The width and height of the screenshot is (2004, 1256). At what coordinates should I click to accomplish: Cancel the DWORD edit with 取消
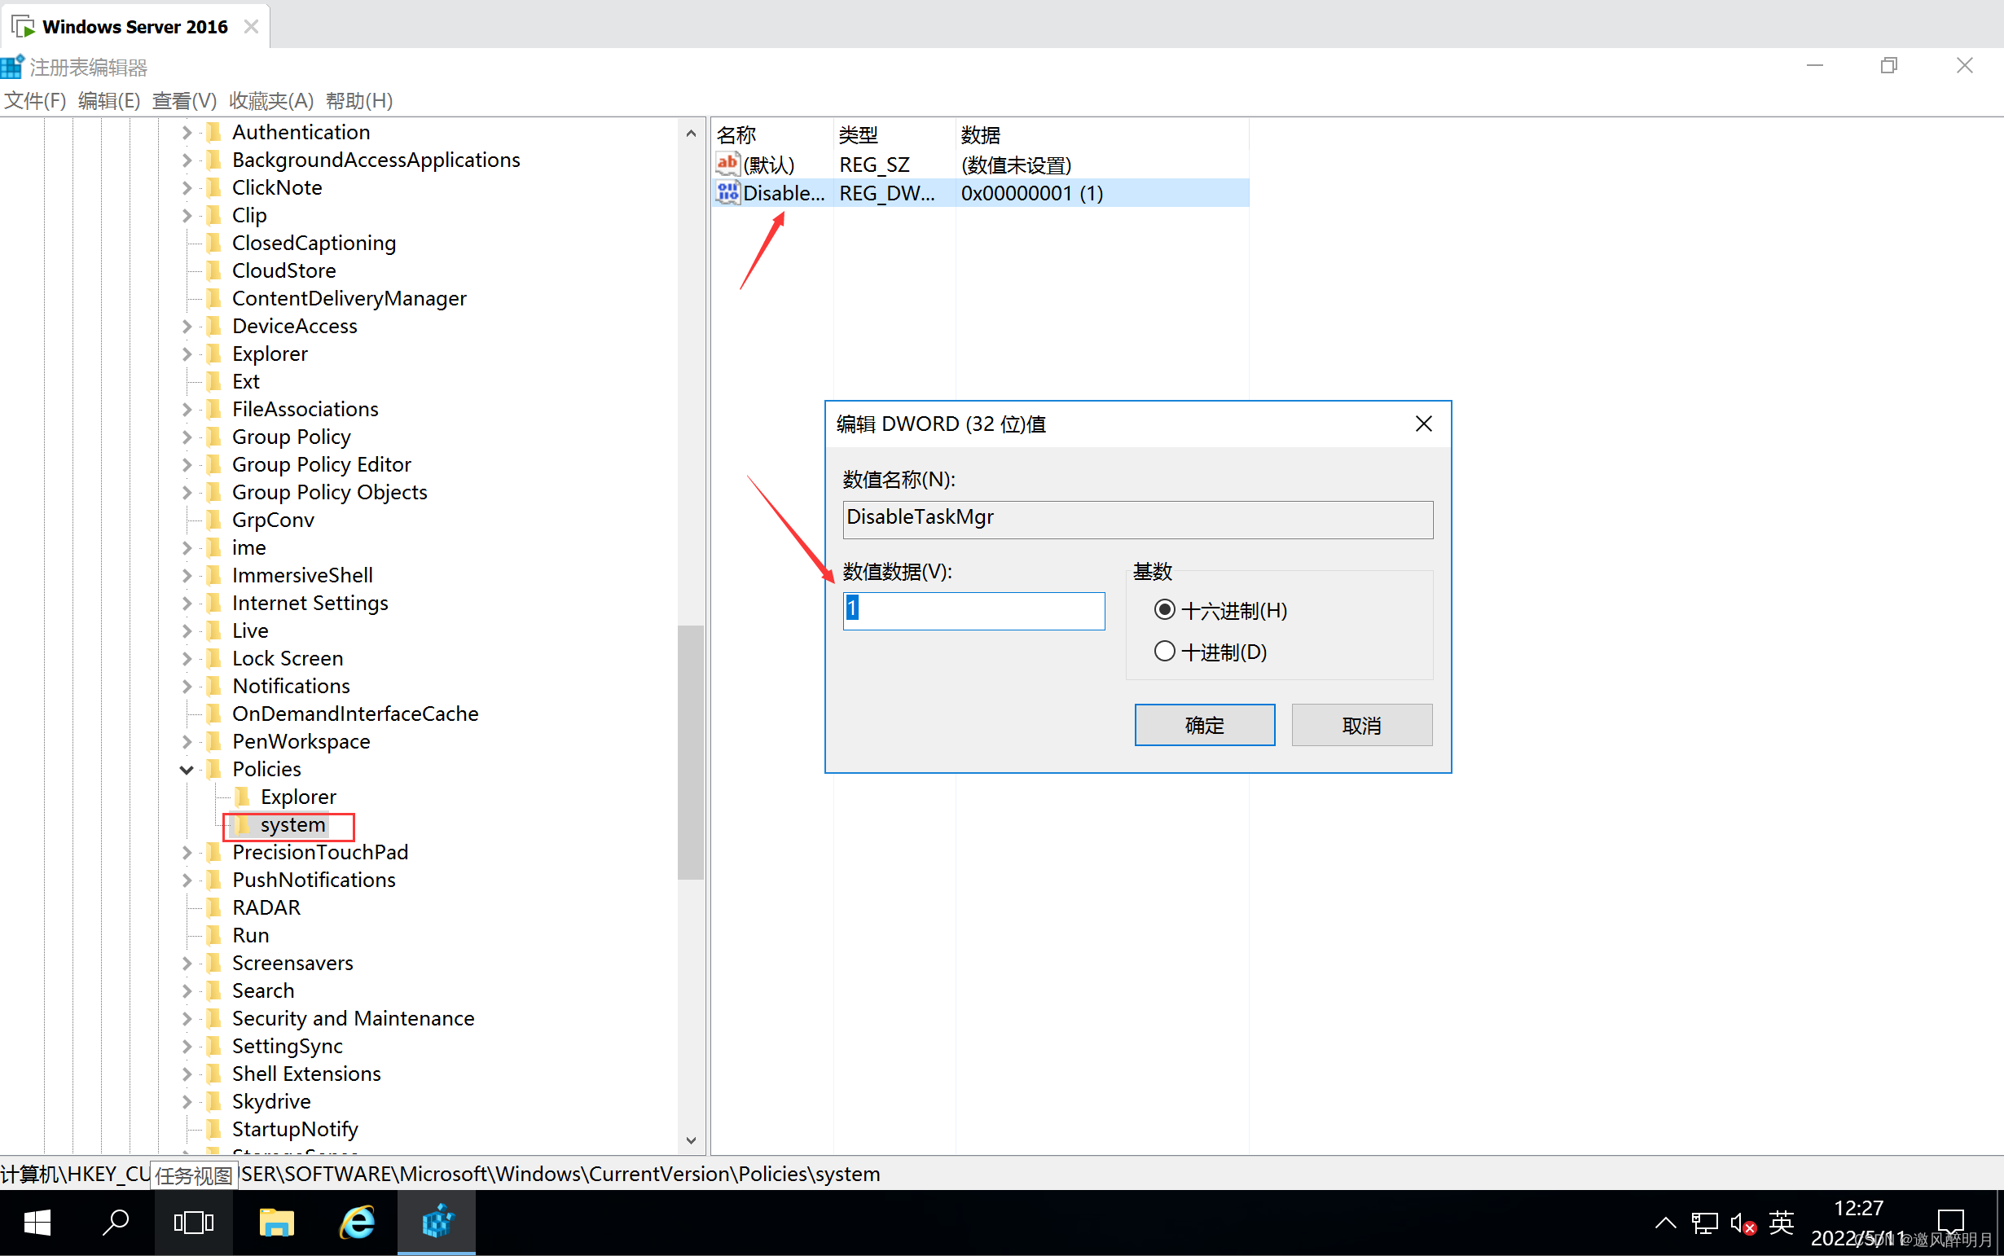click(x=1362, y=725)
